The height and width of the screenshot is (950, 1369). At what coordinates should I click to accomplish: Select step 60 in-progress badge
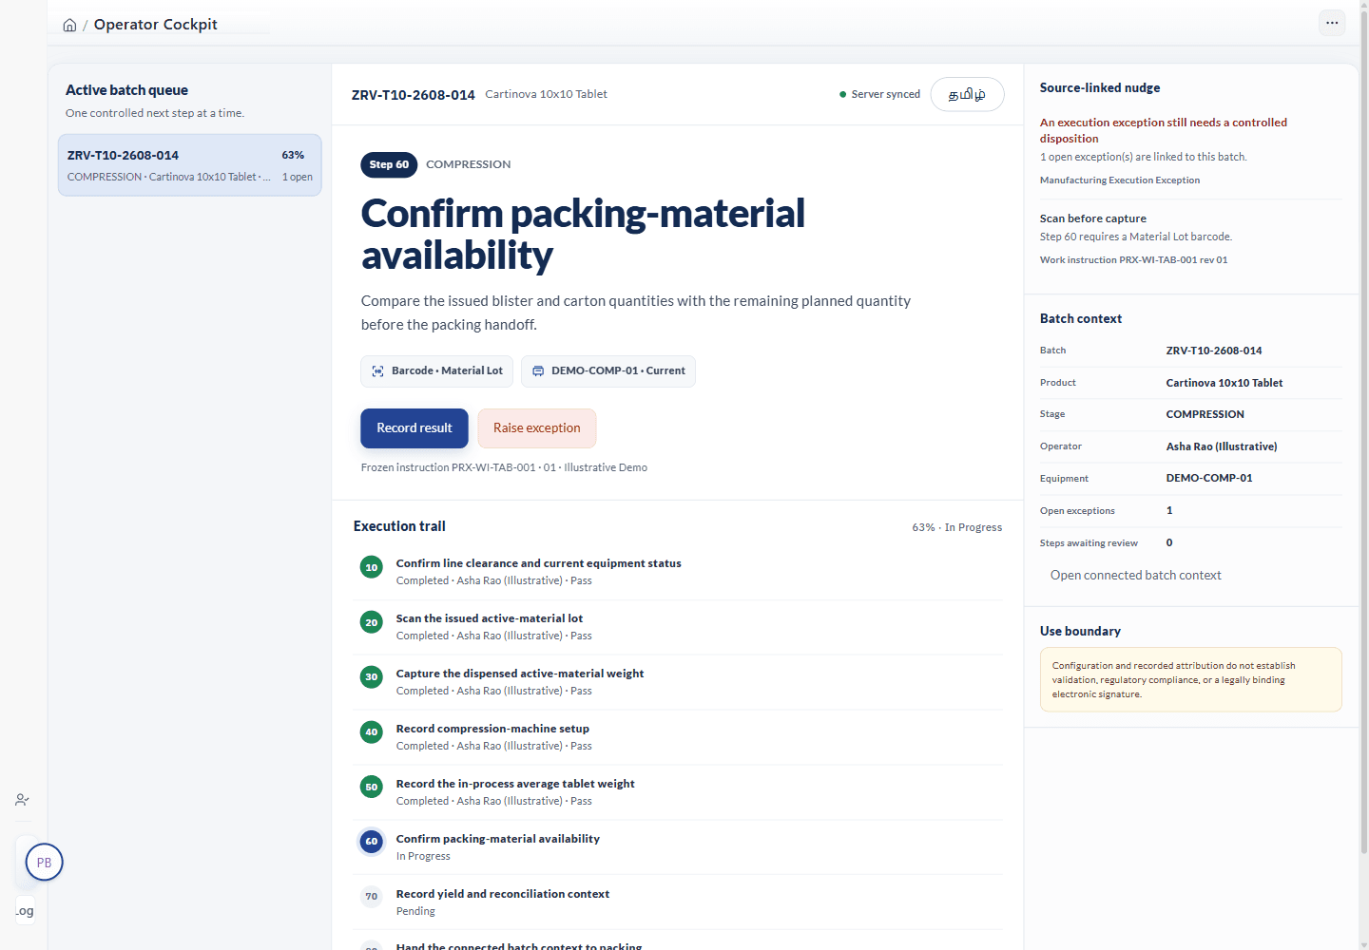[x=372, y=842]
